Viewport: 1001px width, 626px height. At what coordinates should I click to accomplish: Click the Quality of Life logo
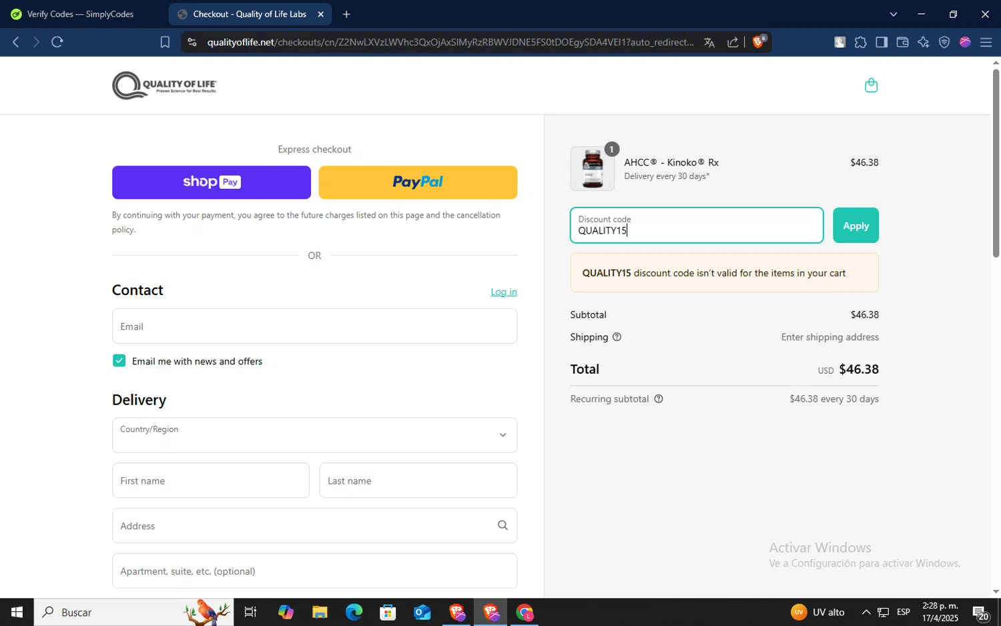(164, 85)
